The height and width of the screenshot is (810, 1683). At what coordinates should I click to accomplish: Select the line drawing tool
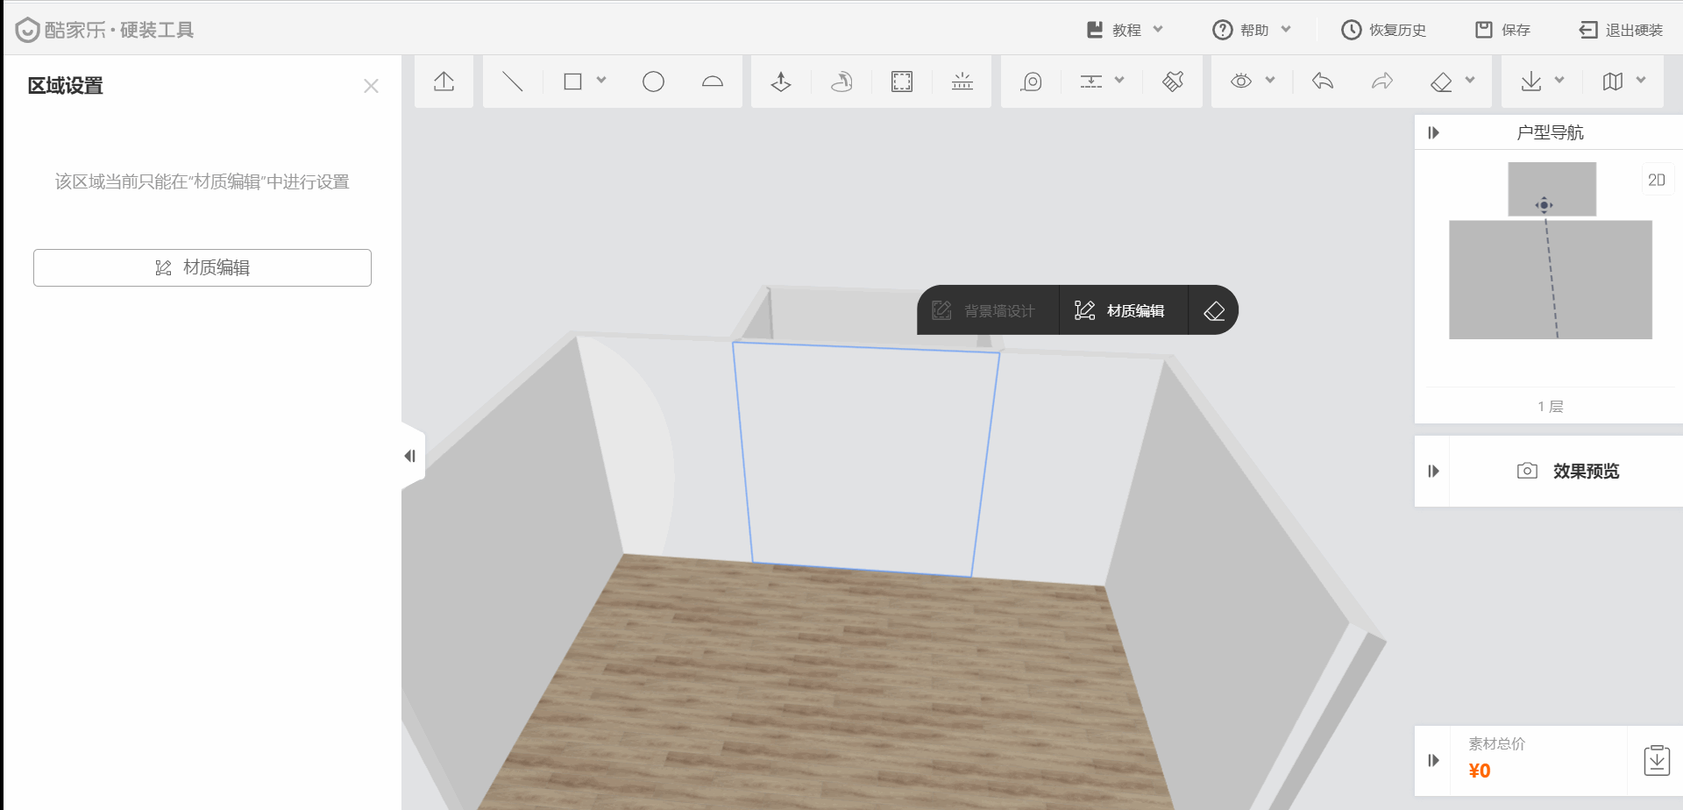click(512, 82)
